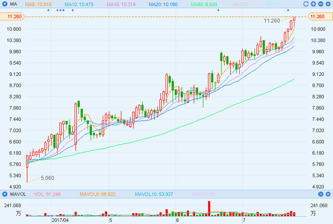The image size is (333, 224).
Task: Click the first diamond marker near 2017/04
Action: pos(49,10)
